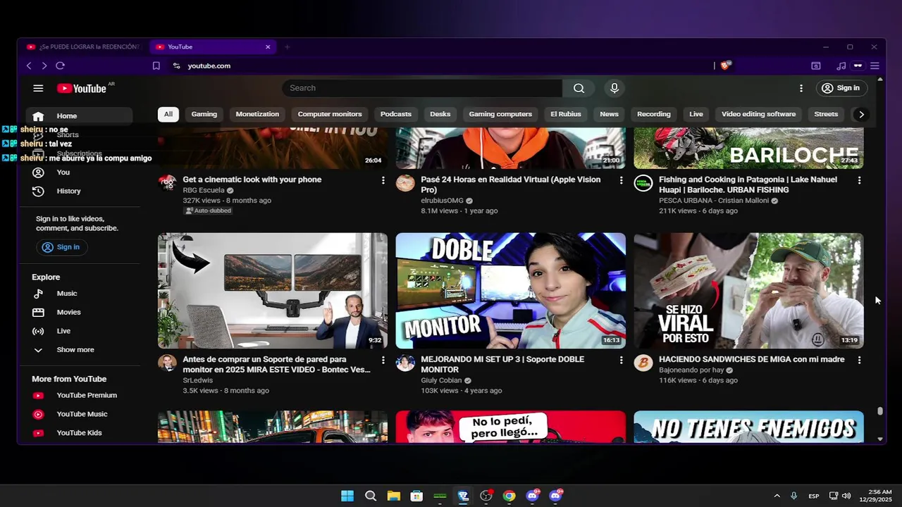This screenshot has height=507, width=902.
Task: Go to Home in the sidebar
Action: pos(79,116)
